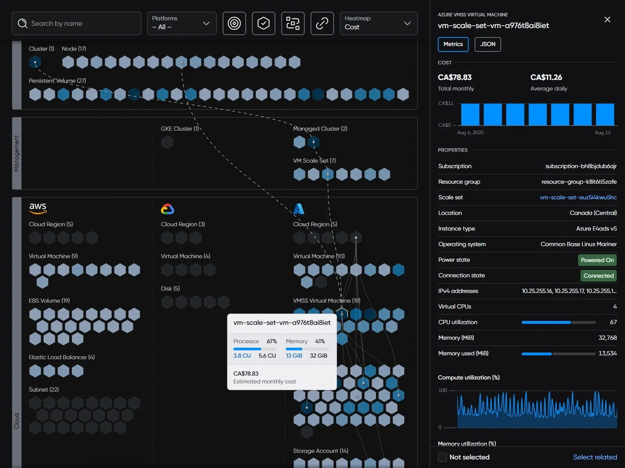
Task: Select first GCP Virtual Machine hexagon
Action: (167, 269)
